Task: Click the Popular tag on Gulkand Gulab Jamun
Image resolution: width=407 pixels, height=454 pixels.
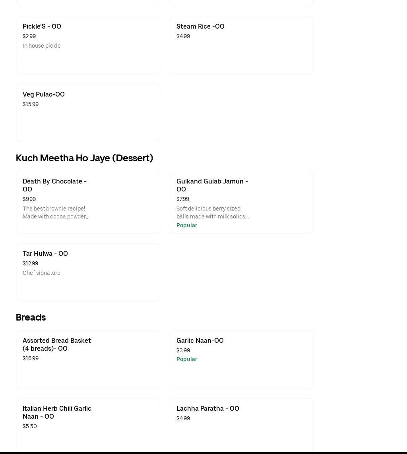Action: (187, 225)
